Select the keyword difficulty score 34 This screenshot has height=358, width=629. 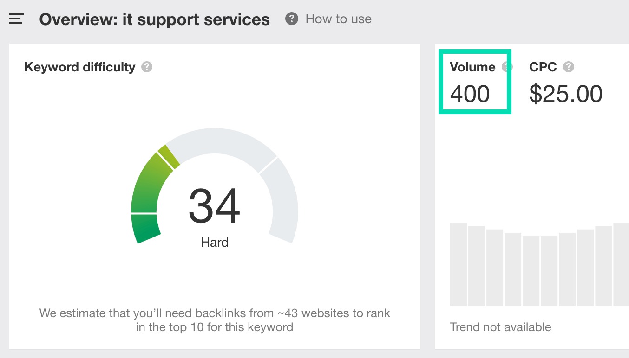point(215,206)
